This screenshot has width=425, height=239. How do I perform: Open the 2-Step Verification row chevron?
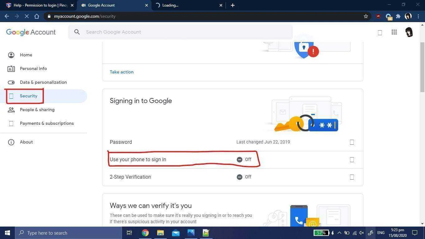pyautogui.click(x=352, y=177)
